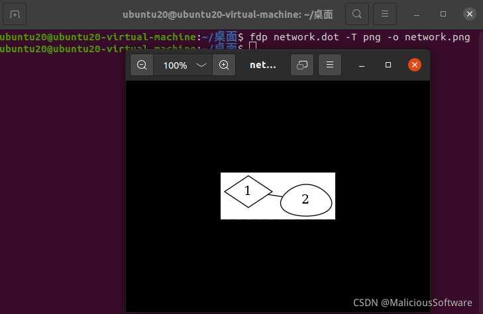
Task: Click the net... title of the viewer
Action: click(x=263, y=65)
